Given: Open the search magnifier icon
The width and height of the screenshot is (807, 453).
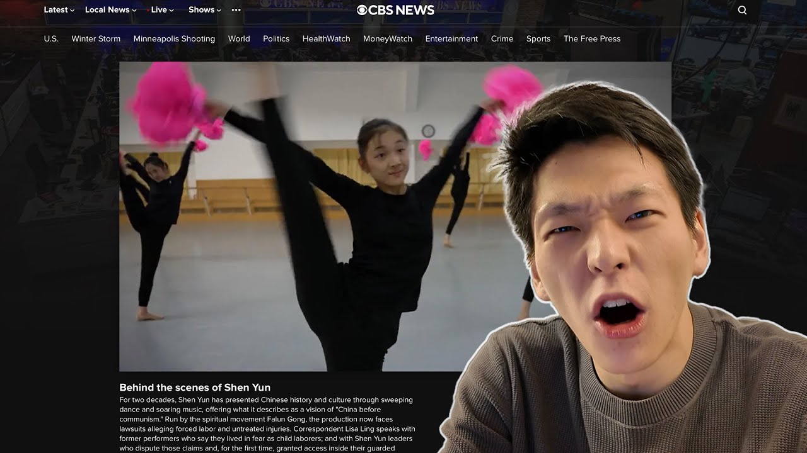Looking at the screenshot, I should [x=742, y=10].
